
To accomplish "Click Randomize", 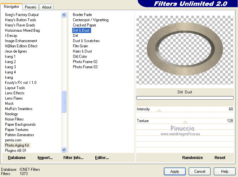I will pyautogui.click(x=193, y=158).
